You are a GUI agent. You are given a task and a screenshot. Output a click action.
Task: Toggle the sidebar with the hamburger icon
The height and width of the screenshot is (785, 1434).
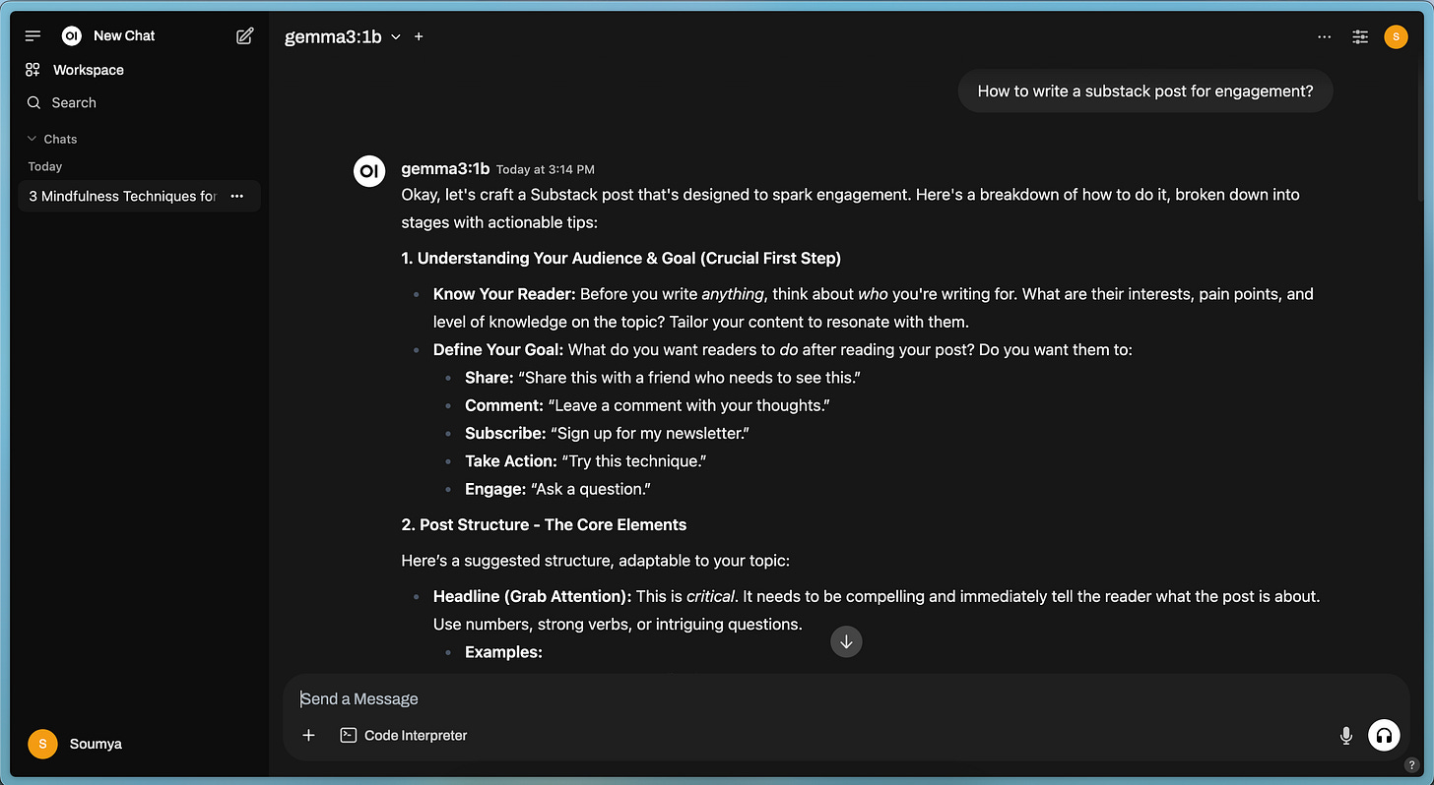tap(33, 36)
